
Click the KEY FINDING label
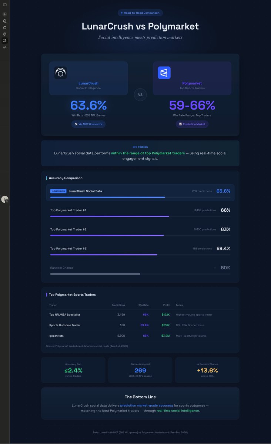[140, 147]
